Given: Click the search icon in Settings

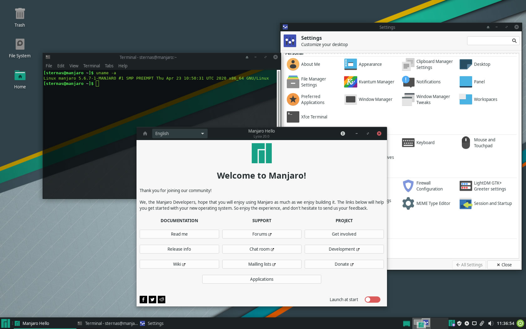Looking at the screenshot, I should 514,41.
